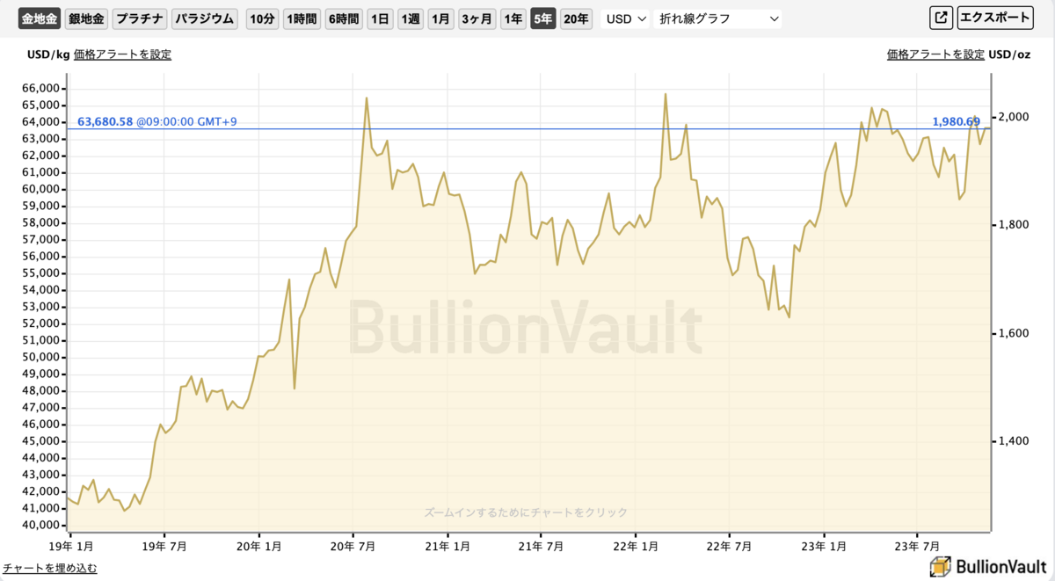Click the 63,680.58 price label
This screenshot has height=581, width=1055.
coord(105,121)
